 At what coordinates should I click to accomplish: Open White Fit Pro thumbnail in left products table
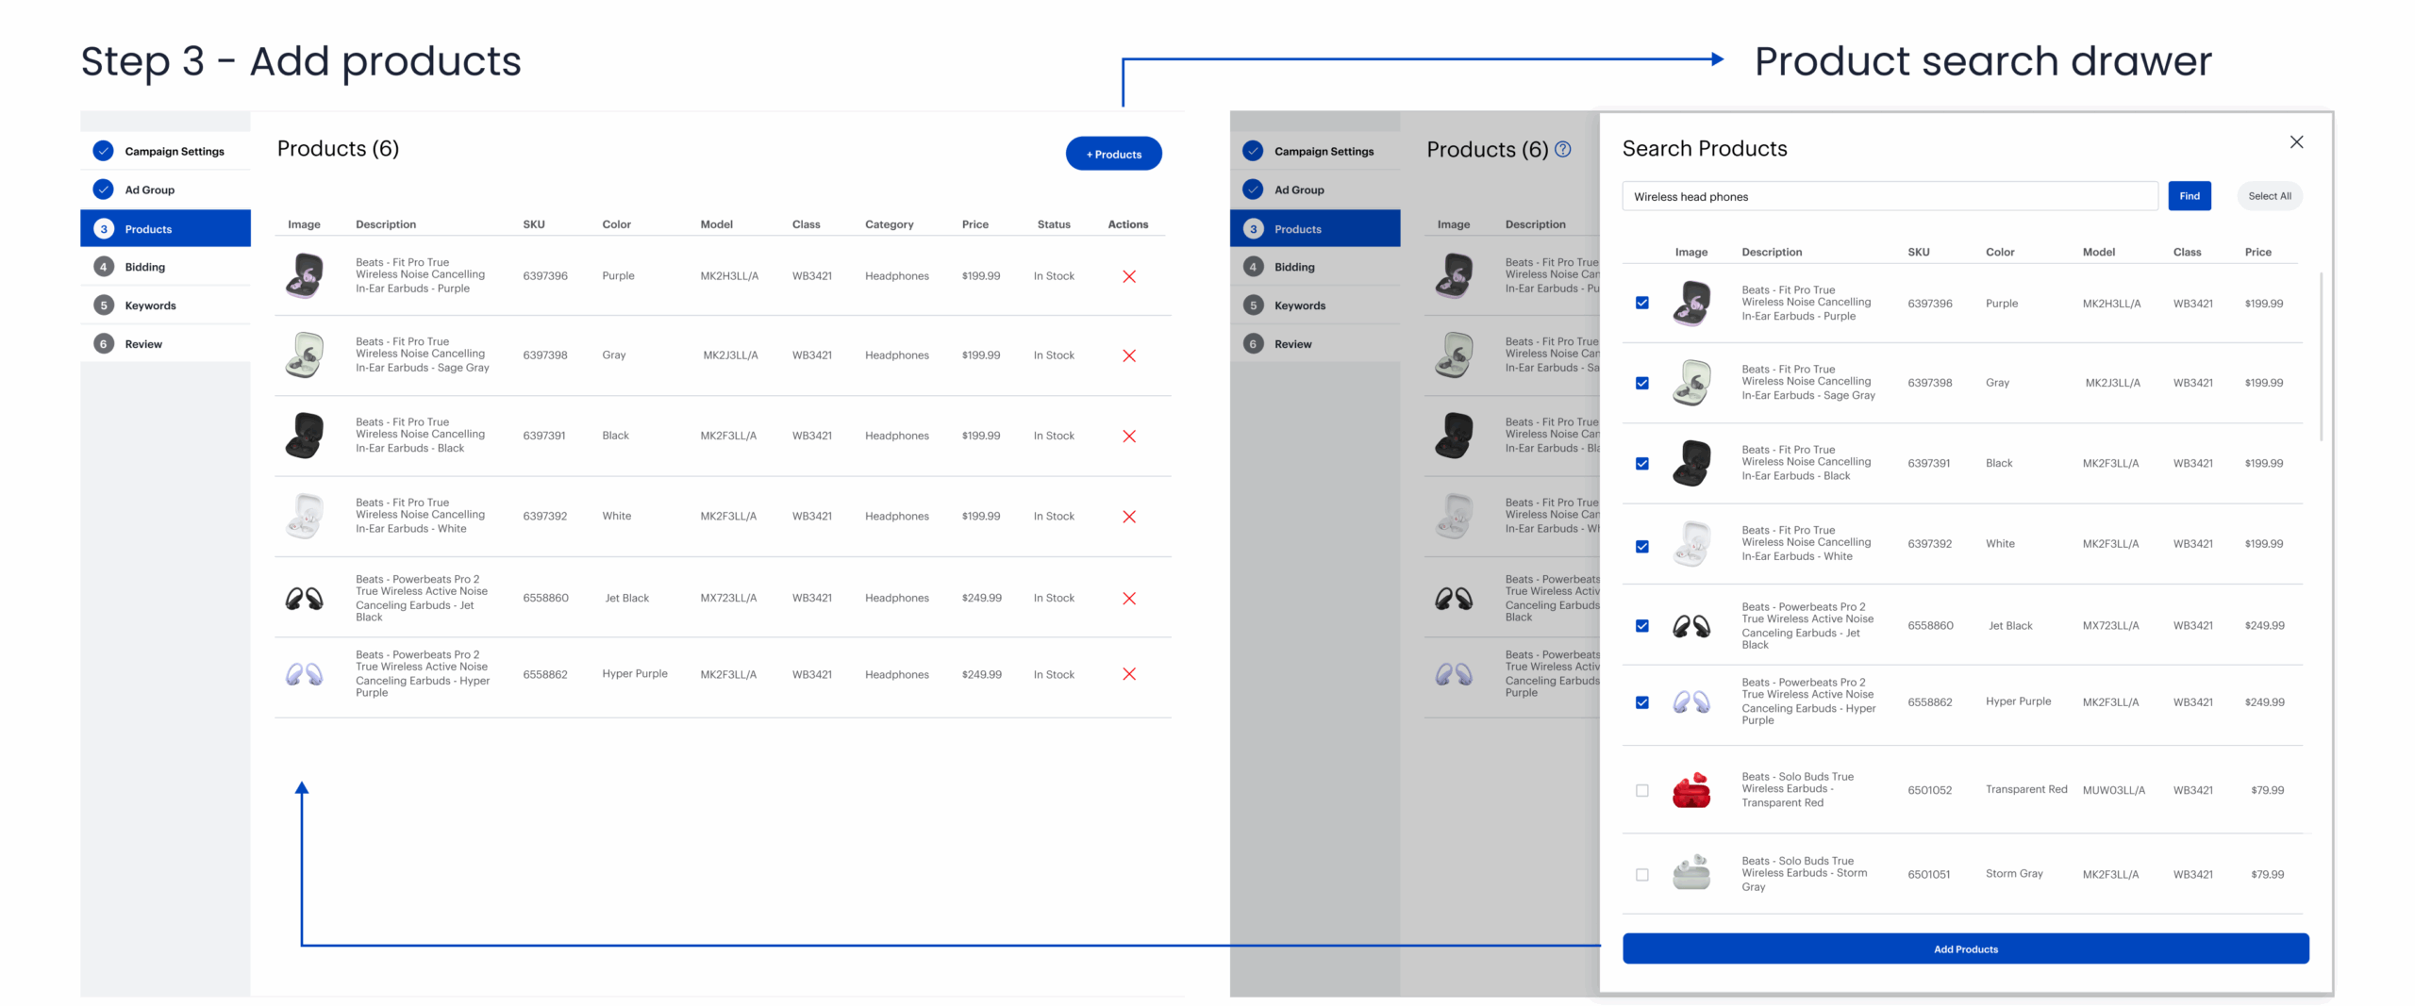(305, 516)
